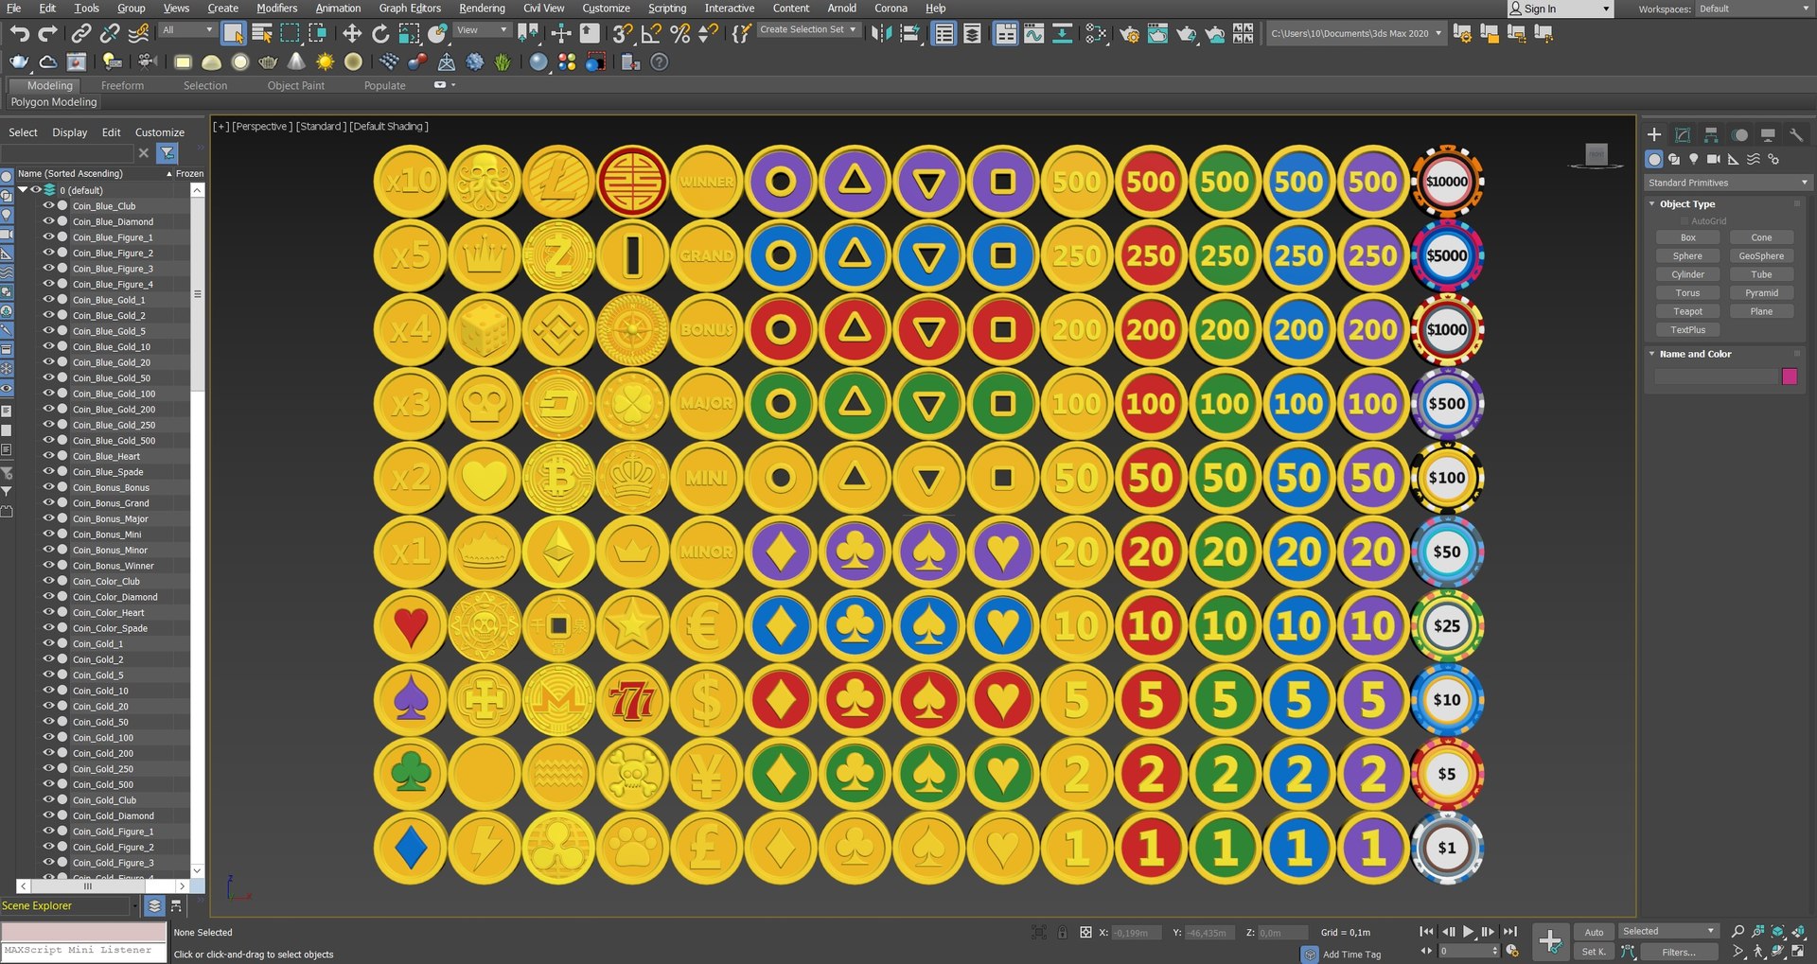The image size is (1817, 964).
Task: Click the Filters... key filter button
Action: [1678, 952]
